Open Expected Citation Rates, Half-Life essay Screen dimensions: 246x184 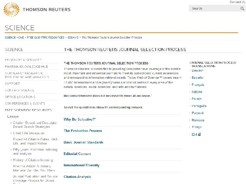point(36,141)
